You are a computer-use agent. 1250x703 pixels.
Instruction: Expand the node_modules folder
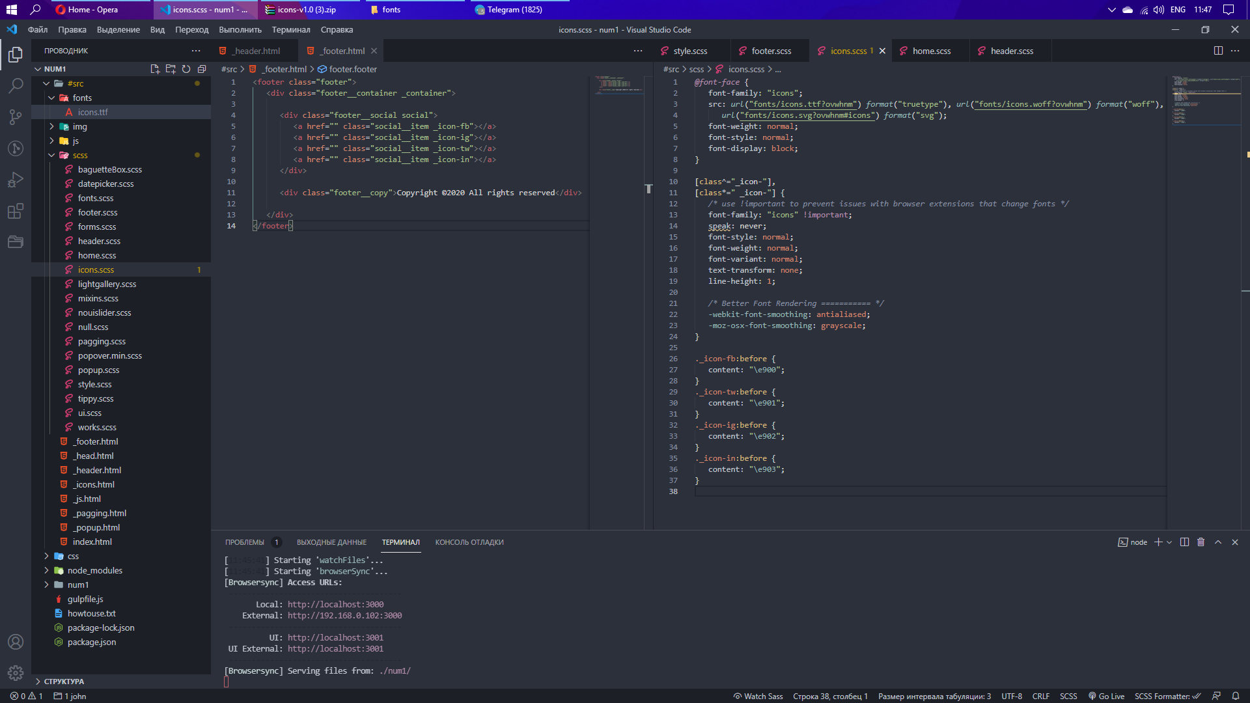pos(46,570)
